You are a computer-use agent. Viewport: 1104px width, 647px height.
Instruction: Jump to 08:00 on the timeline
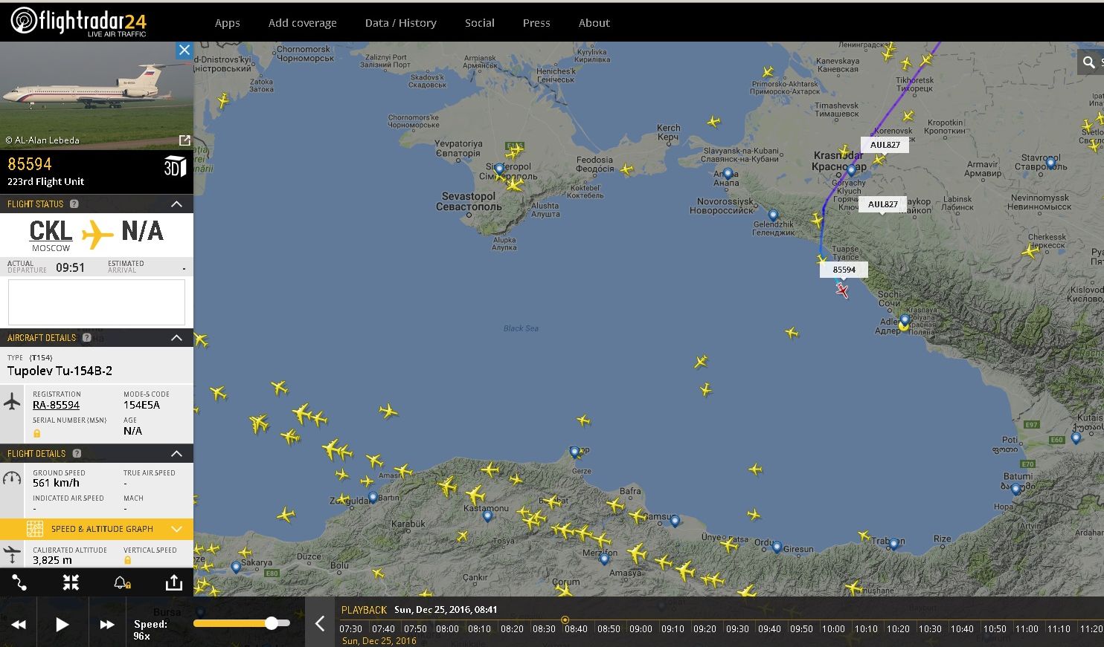coord(447,628)
